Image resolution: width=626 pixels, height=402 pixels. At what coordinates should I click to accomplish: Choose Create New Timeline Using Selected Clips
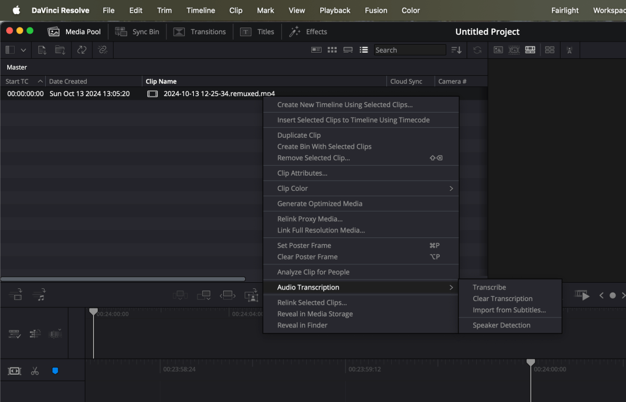point(361,105)
